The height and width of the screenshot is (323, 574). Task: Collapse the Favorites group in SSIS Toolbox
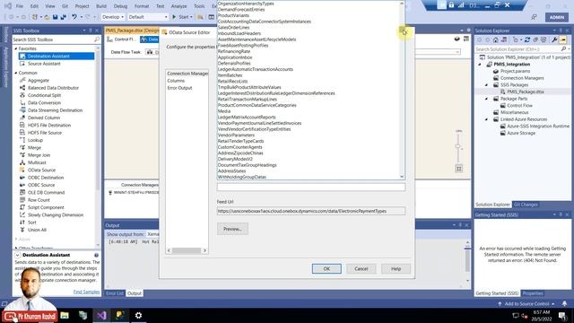coord(16,48)
